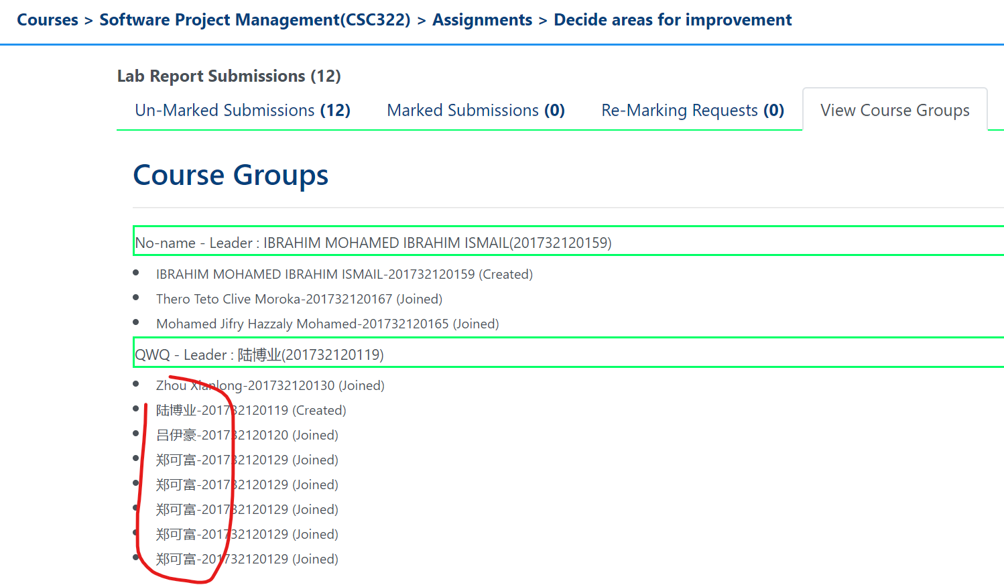This screenshot has height=585, width=1004.
Task: Click the Courses breadcrumb link
Action: coord(48,20)
